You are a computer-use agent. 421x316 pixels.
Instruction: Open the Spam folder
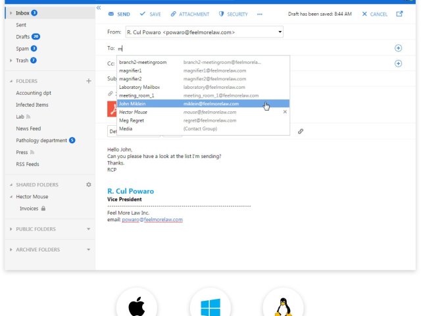[22, 49]
